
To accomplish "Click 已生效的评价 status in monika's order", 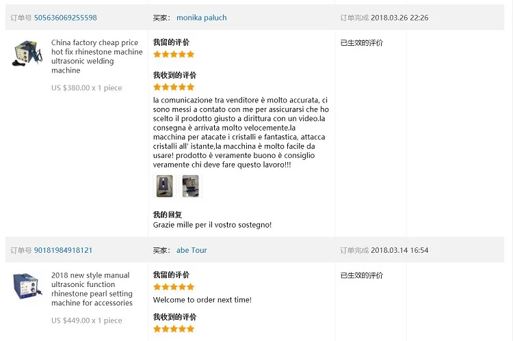I will 362,43.
